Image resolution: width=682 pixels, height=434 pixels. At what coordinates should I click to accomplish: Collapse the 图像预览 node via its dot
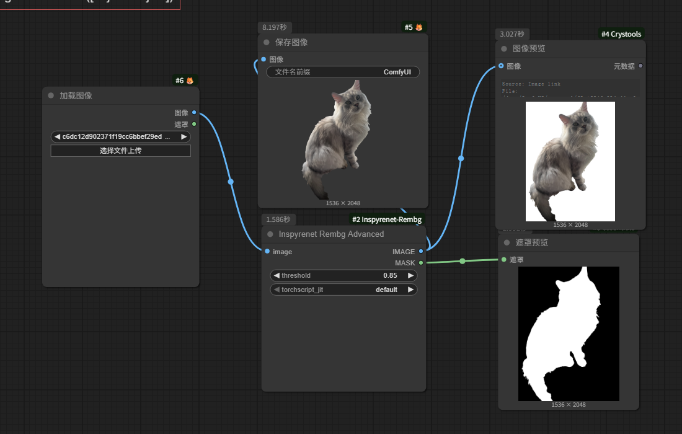(504, 49)
